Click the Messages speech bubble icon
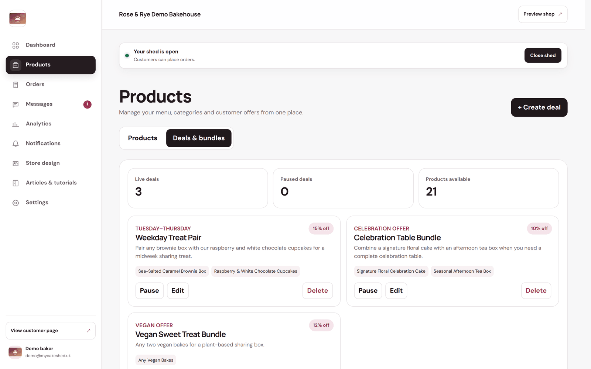 (x=16, y=104)
